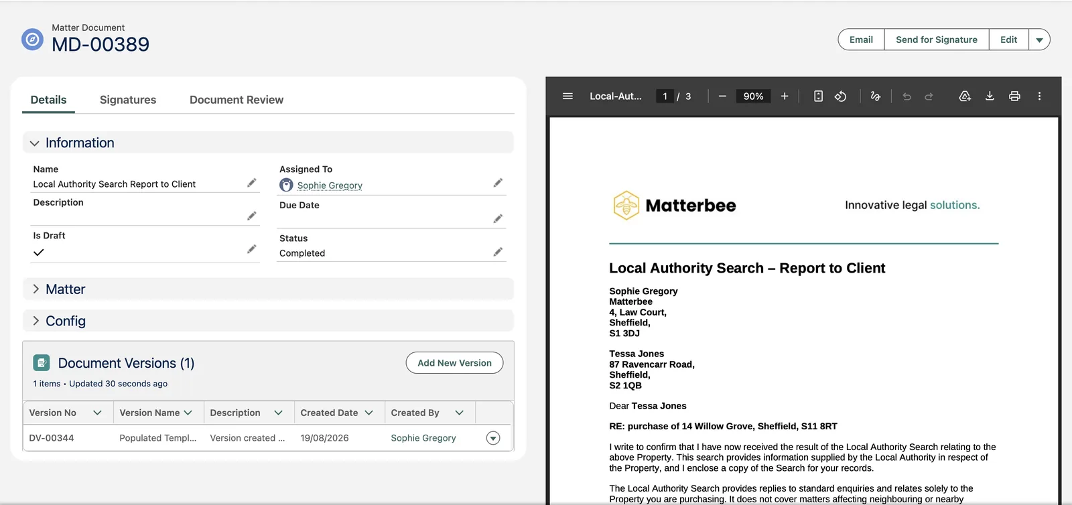Open Sophie Gregory link in Created By column

point(423,438)
